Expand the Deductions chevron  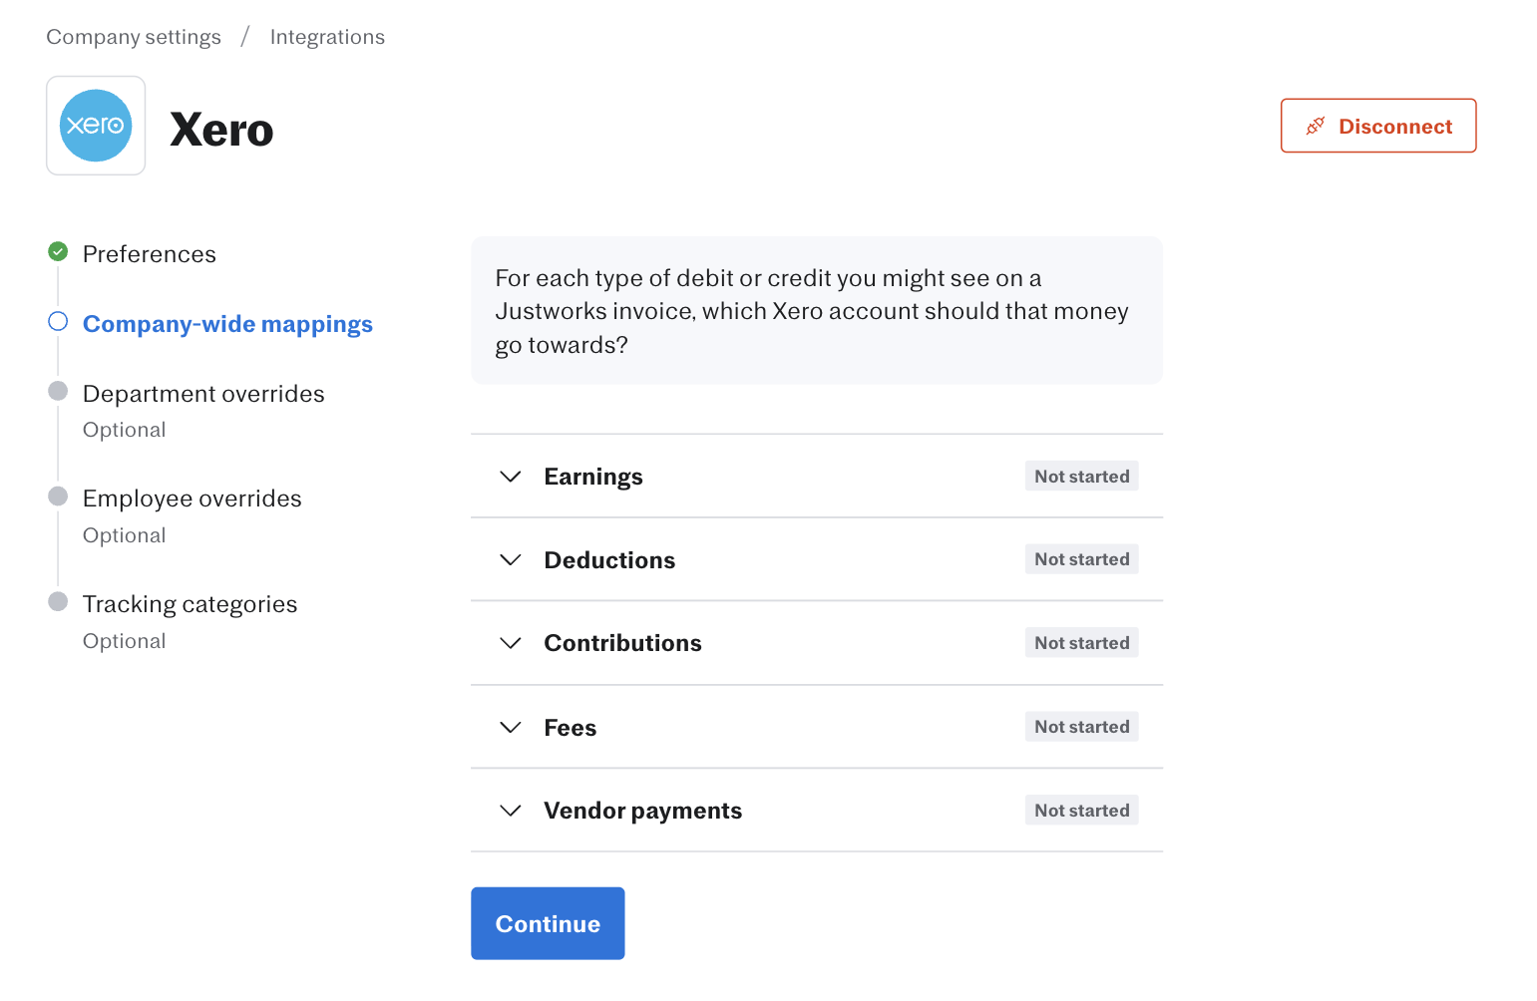[x=511, y=560]
